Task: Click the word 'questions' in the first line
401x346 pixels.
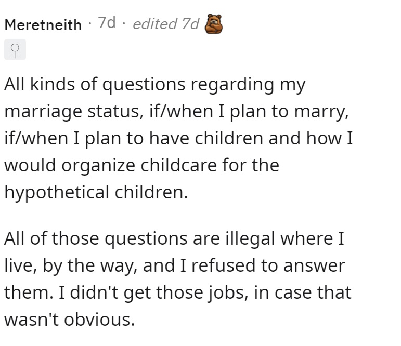Action: (x=144, y=85)
